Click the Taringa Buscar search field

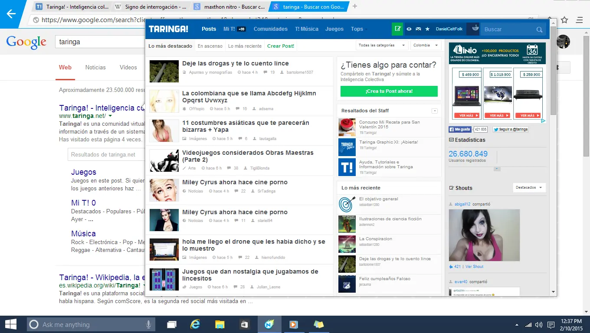508,29
